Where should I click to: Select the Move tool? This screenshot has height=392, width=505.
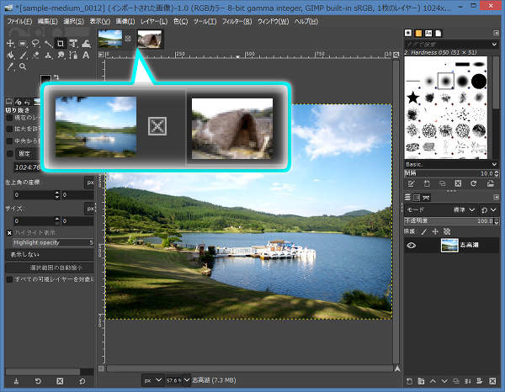coord(8,43)
